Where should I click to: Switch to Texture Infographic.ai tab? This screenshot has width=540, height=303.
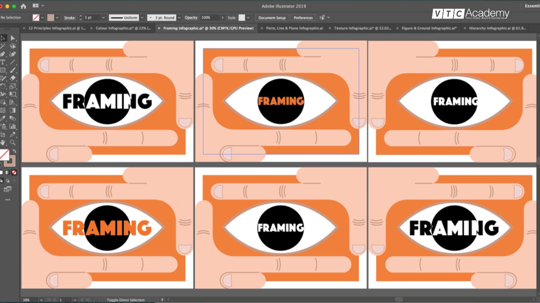click(x=362, y=28)
